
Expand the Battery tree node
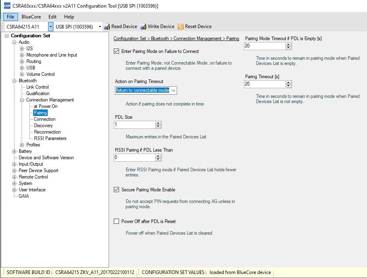(14, 151)
